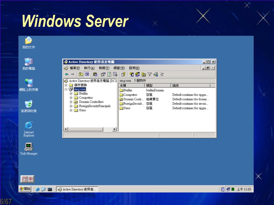This screenshot has width=274, height=205.
Task: Open Task Manager desktop shortcut
Action: pos(29,149)
